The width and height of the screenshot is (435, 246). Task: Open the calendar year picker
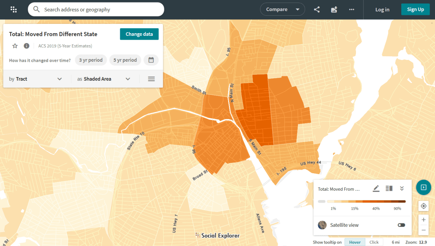coord(151,60)
